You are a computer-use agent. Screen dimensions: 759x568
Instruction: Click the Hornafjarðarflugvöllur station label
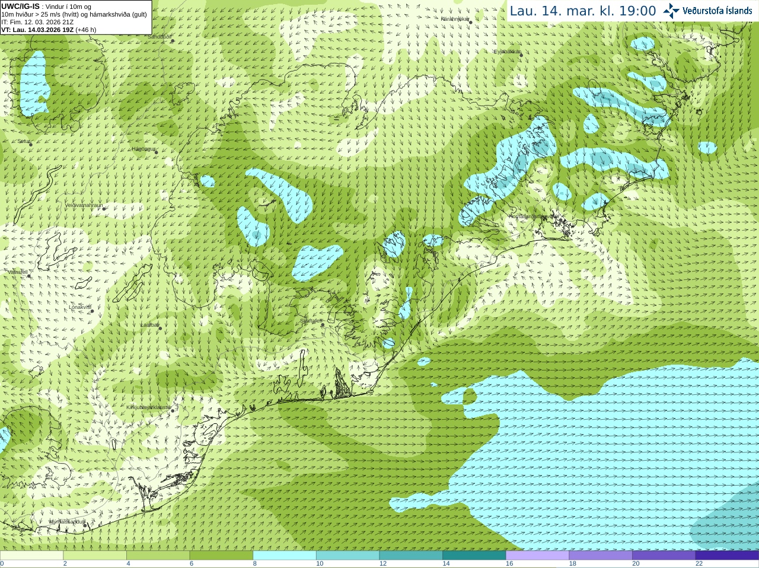click(x=533, y=216)
